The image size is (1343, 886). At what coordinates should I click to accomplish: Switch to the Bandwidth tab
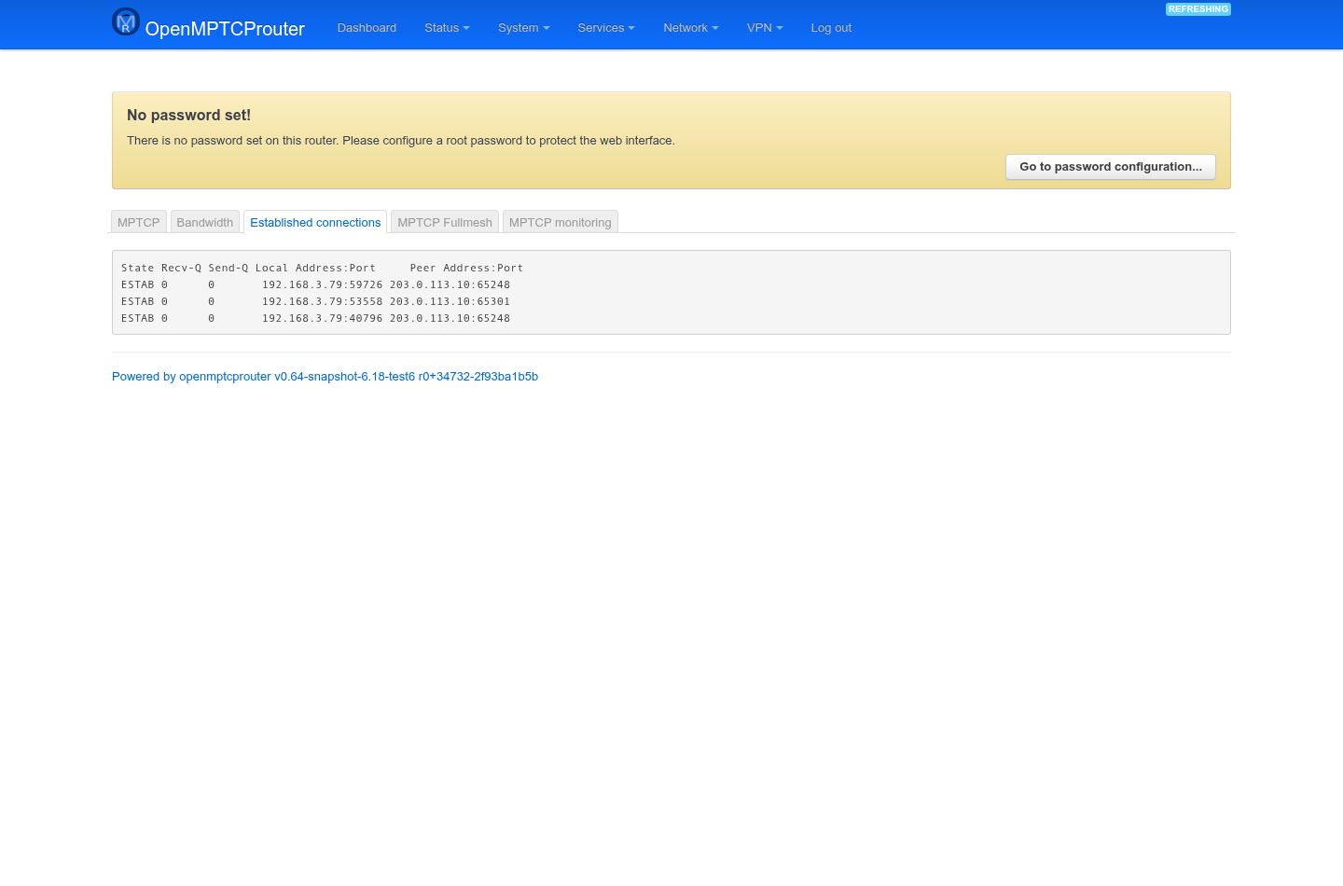205,222
